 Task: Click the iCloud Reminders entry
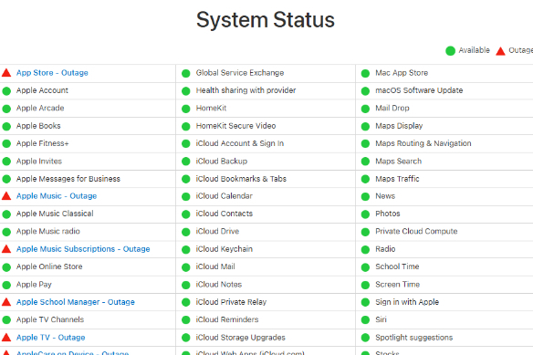pos(227,319)
